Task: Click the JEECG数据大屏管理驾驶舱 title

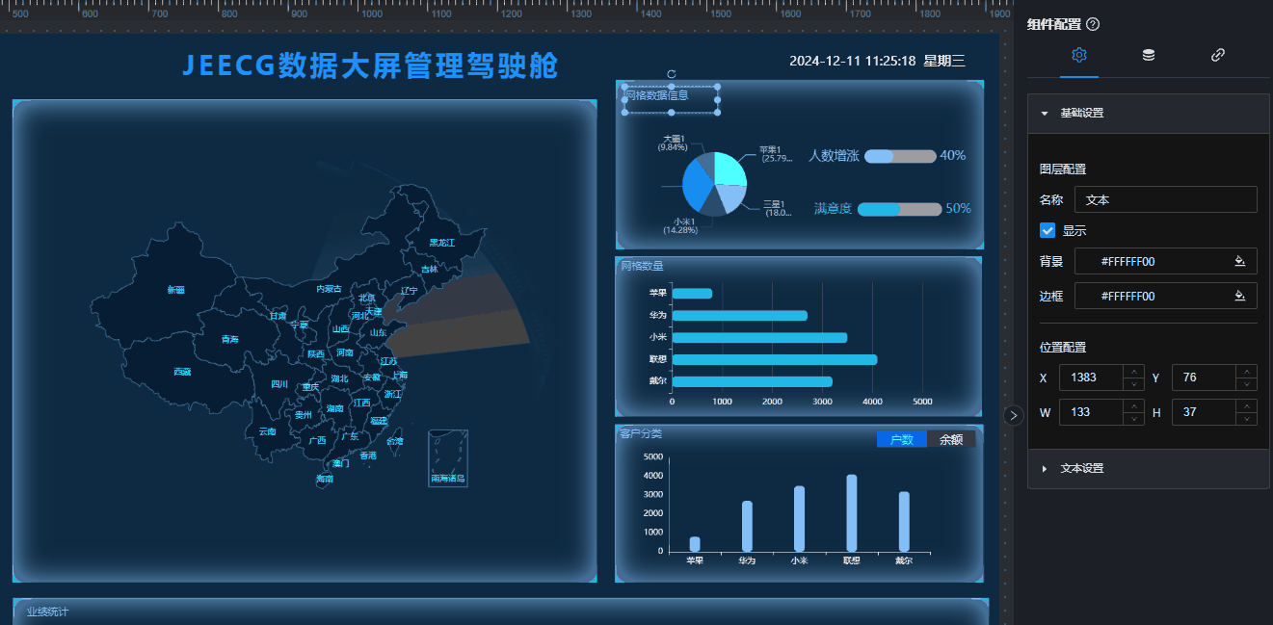Action: pos(370,65)
